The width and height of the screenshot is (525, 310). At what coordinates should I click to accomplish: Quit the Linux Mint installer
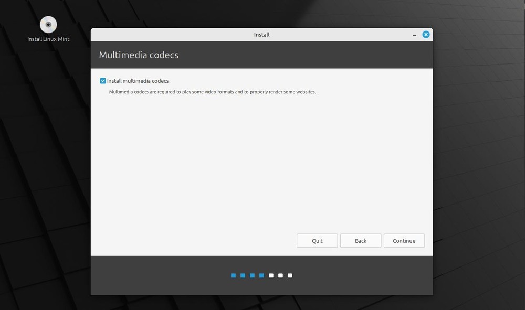[x=317, y=241]
